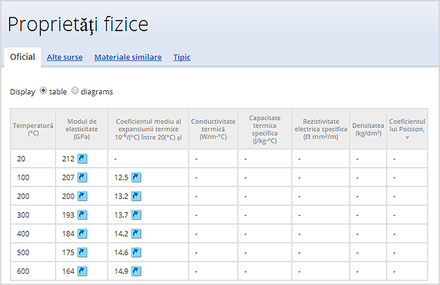The width and height of the screenshot is (440, 285).
Task: Open the Tipic tab
Action: coord(182,58)
